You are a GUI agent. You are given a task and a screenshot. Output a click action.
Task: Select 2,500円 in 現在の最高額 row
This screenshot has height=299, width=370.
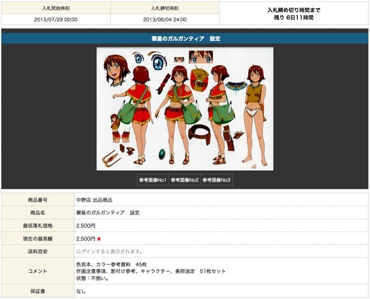coord(85,238)
